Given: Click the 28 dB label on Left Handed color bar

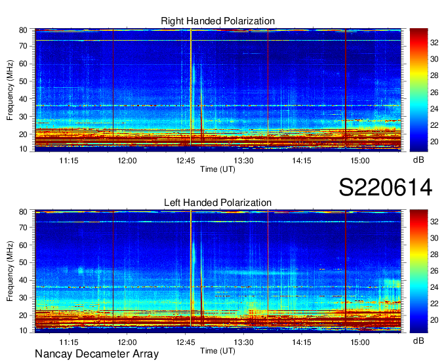Looking at the screenshot, I should click(434, 254).
